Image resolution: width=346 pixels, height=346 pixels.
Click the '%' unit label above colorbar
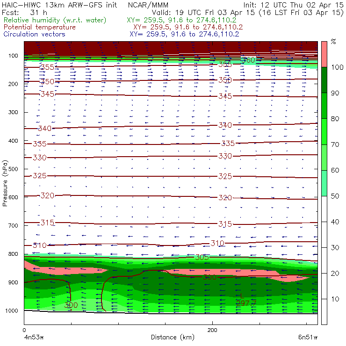click(x=333, y=42)
